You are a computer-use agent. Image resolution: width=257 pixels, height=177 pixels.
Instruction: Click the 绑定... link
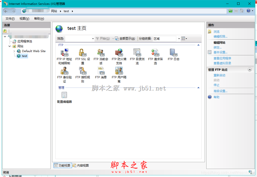pos(217,48)
